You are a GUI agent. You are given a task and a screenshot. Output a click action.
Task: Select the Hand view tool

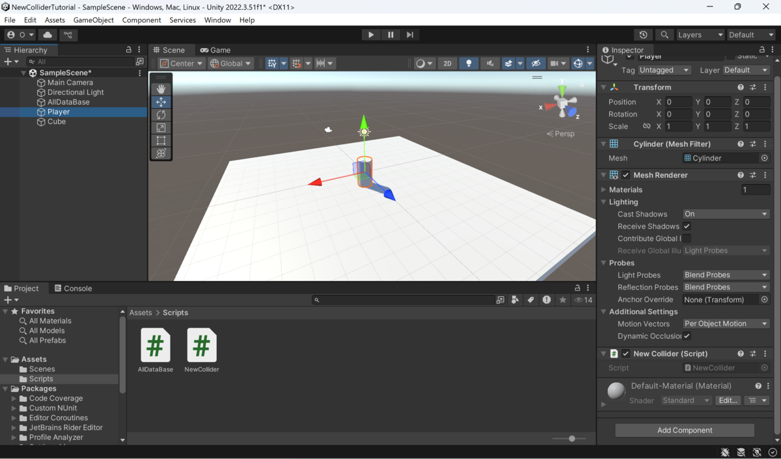click(161, 89)
